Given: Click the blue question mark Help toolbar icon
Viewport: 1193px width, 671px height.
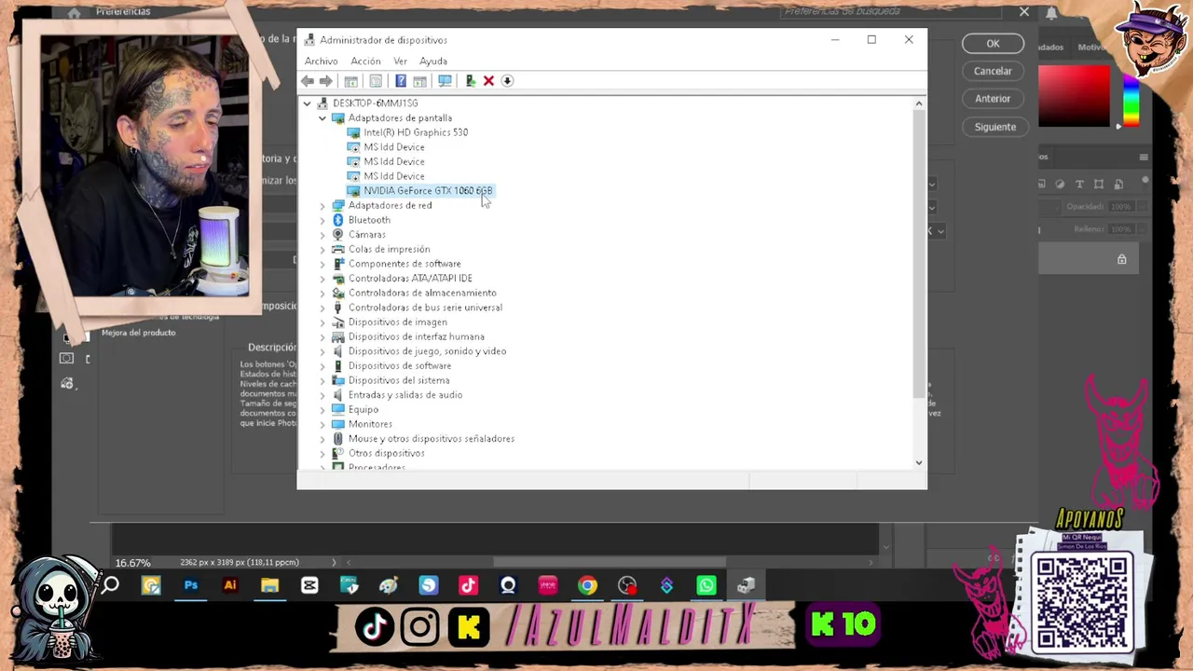Looking at the screenshot, I should (401, 81).
